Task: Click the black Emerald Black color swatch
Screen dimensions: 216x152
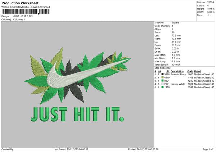Action: pos(162,74)
